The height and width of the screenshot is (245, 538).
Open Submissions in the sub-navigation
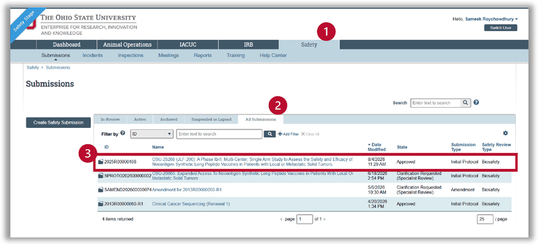pos(56,55)
